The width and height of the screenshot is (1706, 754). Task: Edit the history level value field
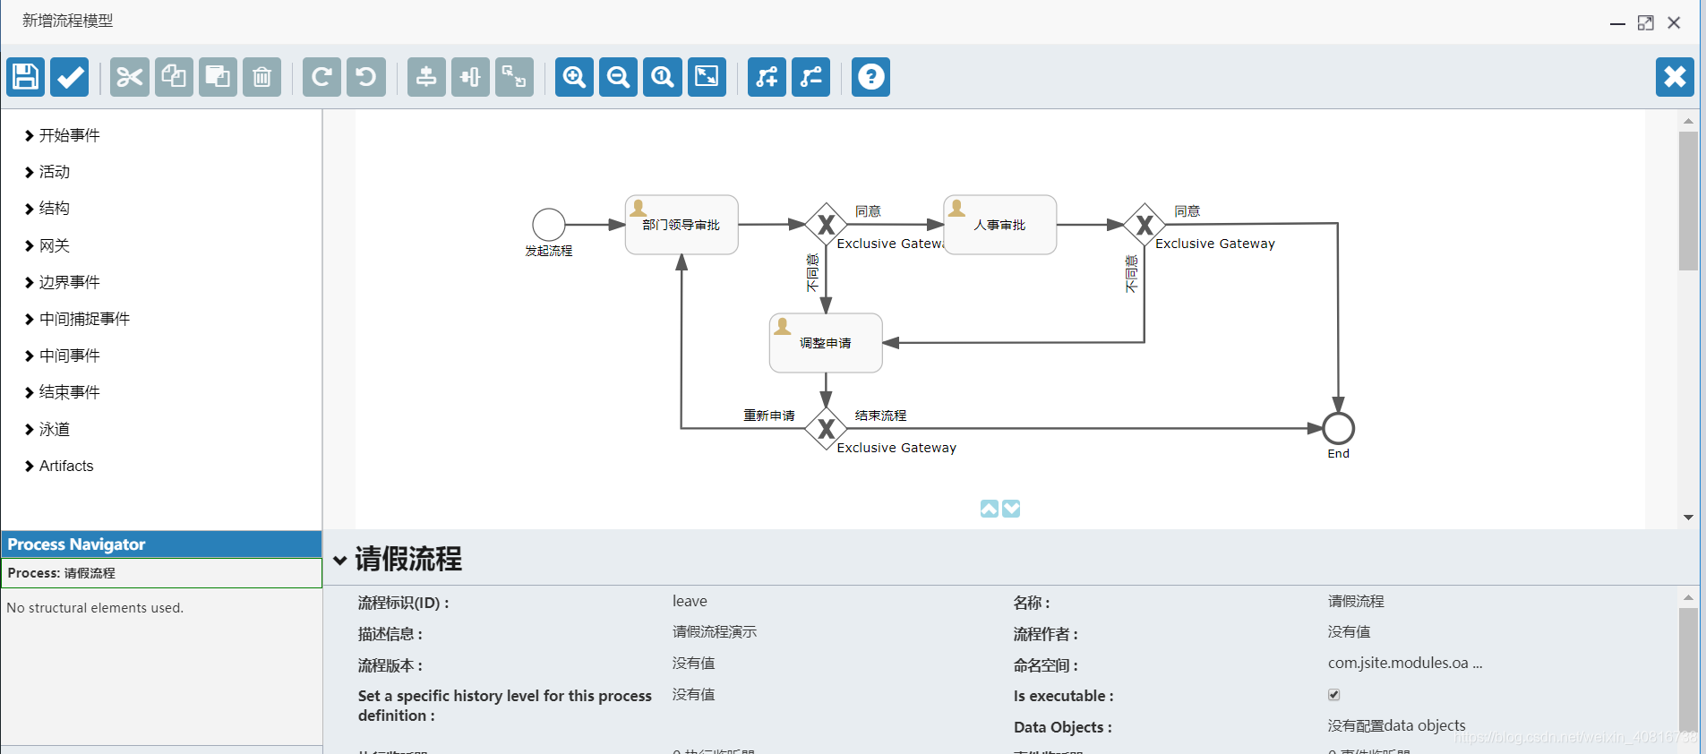(693, 694)
